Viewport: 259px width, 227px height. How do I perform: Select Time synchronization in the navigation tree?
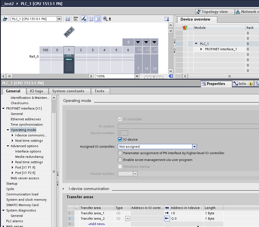click(27, 125)
